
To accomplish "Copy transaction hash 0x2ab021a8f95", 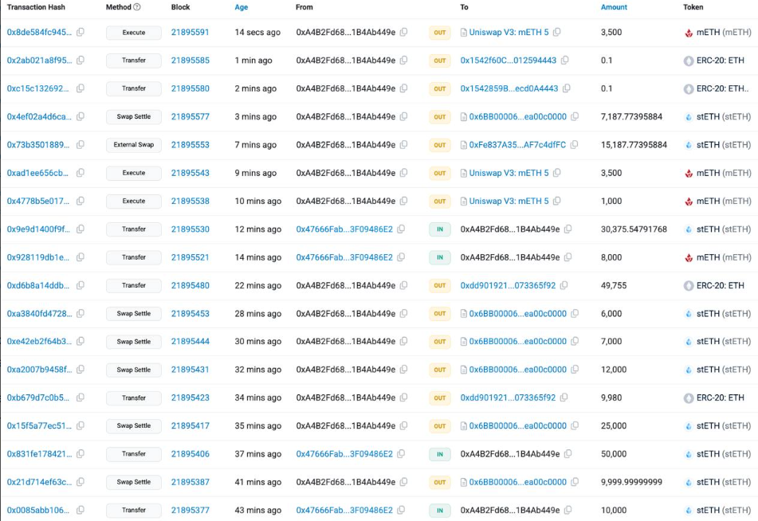I will click(x=81, y=60).
